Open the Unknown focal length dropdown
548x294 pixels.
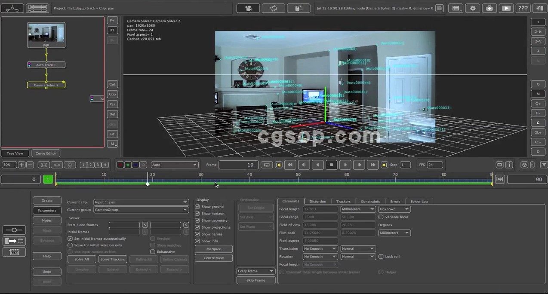[x=394, y=209]
